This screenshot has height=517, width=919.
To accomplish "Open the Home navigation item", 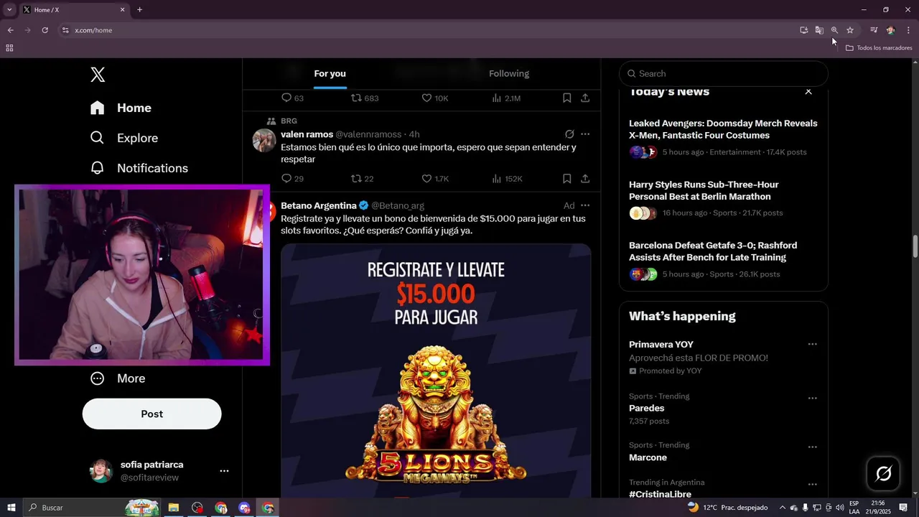I will (121, 108).
